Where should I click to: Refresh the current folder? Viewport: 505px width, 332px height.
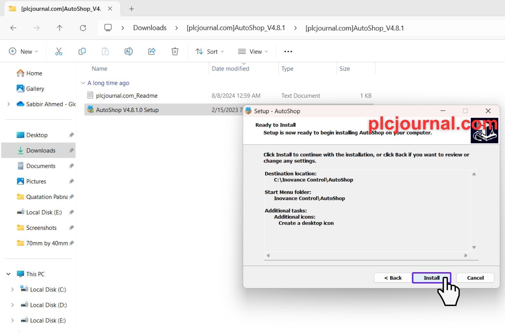(83, 28)
